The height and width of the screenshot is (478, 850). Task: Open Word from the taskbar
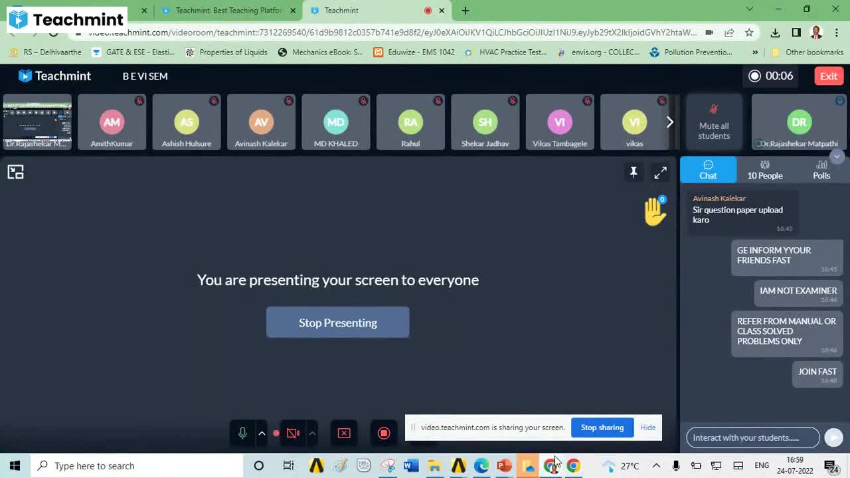click(x=411, y=466)
